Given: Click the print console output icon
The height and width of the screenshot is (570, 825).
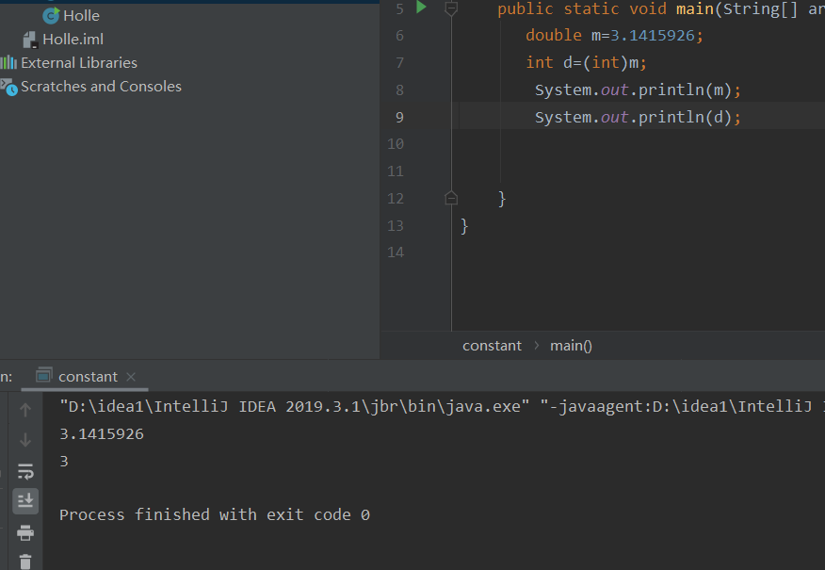Looking at the screenshot, I should click(x=25, y=532).
